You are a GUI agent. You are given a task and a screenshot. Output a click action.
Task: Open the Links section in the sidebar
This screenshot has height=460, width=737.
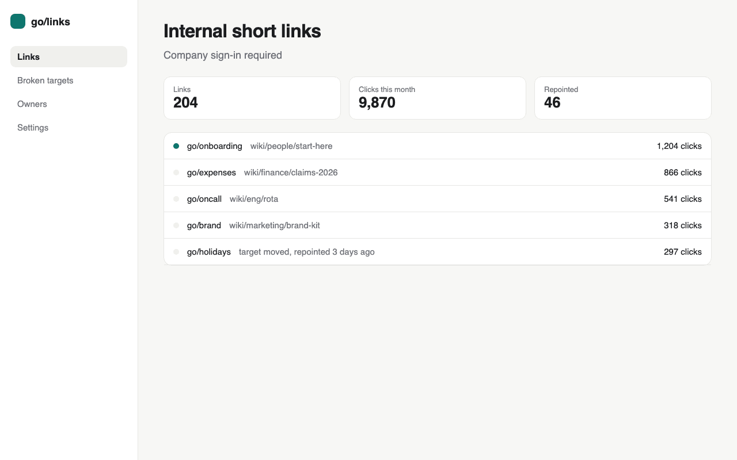point(69,56)
